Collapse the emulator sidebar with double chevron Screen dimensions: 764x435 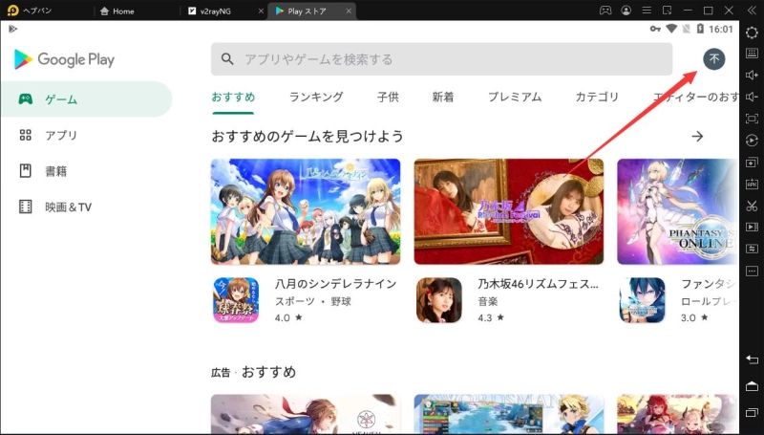pos(752,11)
